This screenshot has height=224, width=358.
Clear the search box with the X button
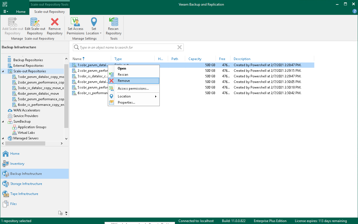180,47
